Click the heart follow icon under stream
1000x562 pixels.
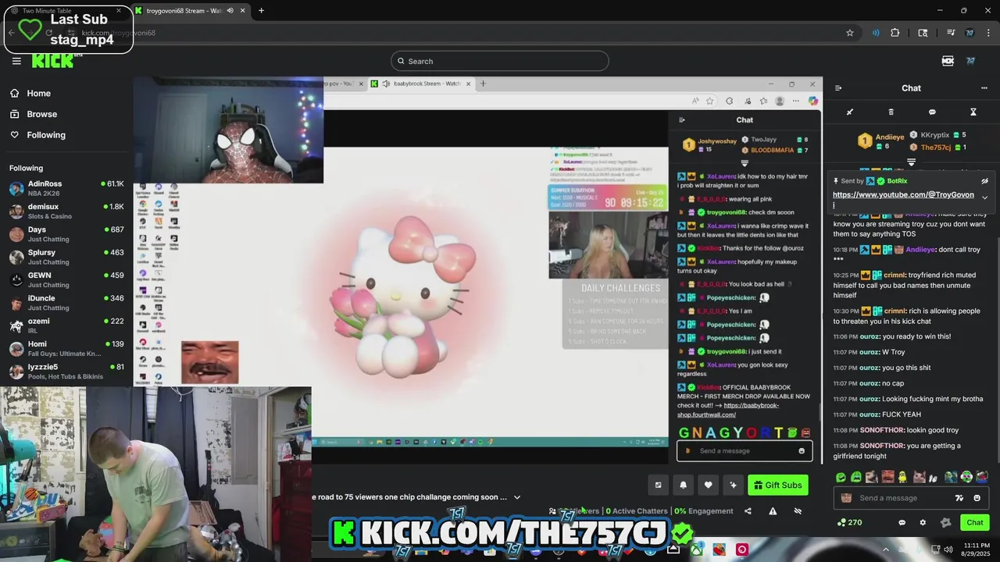point(708,486)
